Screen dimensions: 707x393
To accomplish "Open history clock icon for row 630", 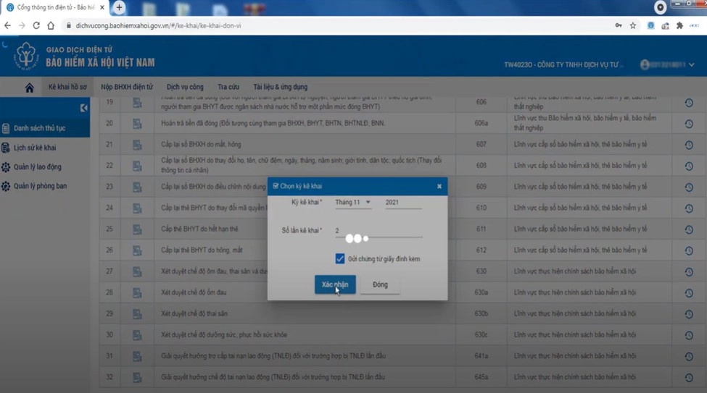I will click(x=688, y=272).
